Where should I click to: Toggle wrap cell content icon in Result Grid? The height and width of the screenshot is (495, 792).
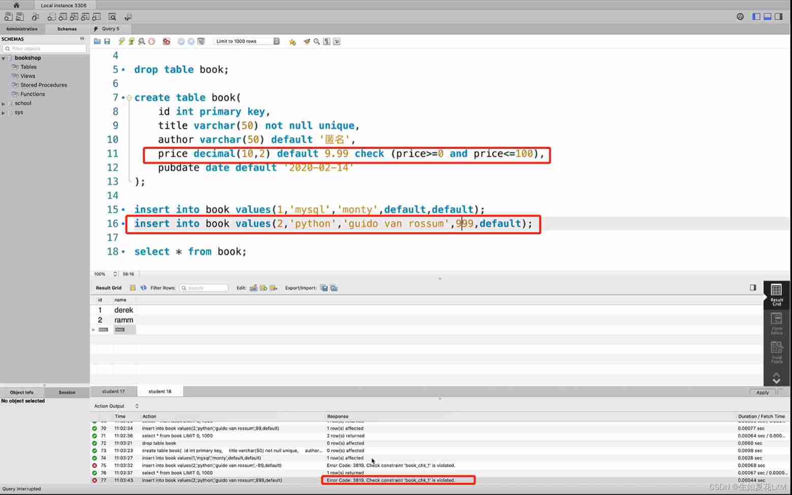(133, 288)
